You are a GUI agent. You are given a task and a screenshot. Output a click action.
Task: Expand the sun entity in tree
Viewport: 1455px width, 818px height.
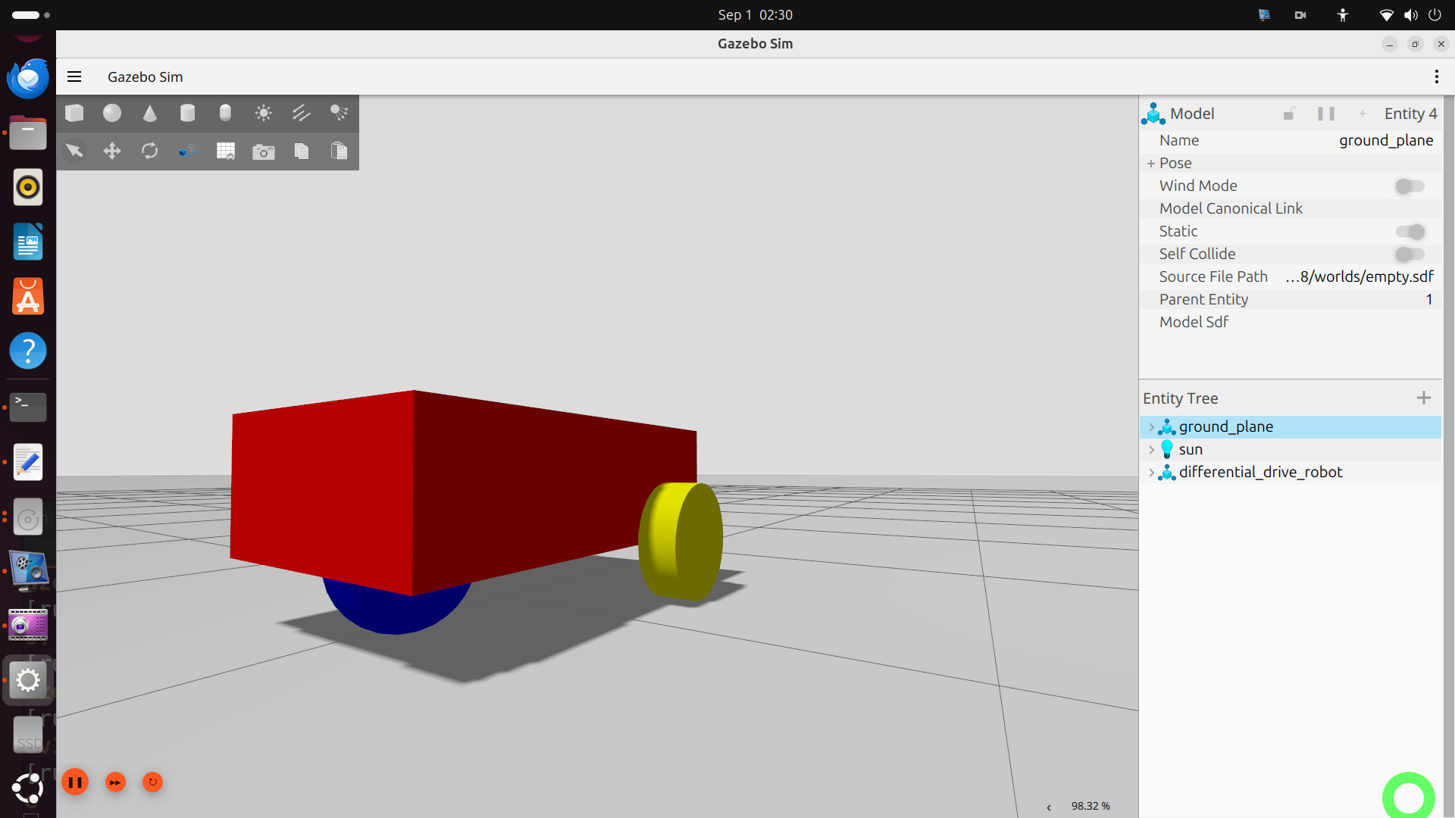pyautogui.click(x=1152, y=449)
